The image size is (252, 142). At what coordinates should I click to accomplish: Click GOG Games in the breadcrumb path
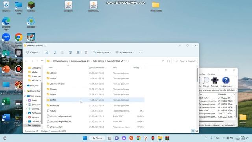coord(98,61)
